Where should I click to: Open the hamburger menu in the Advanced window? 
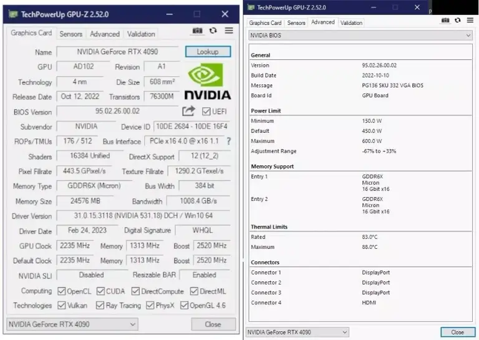[x=470, y=20]
